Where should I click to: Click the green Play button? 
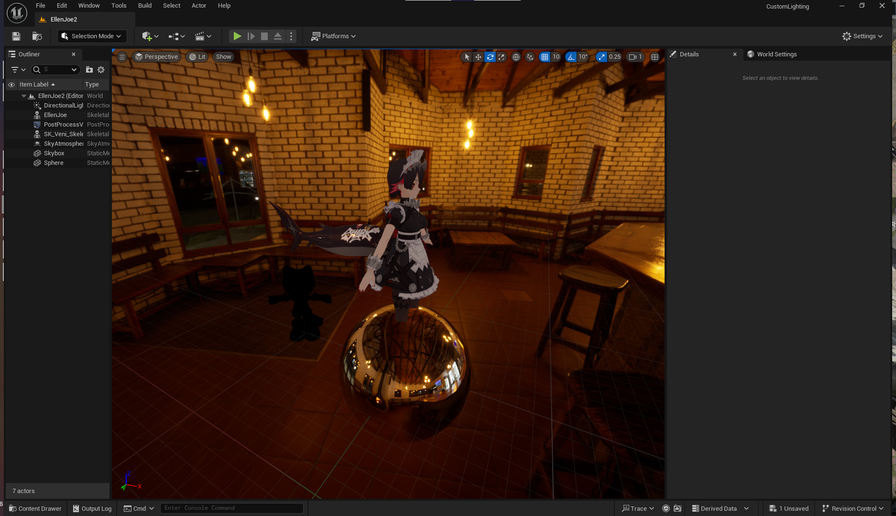click(237, 36)
